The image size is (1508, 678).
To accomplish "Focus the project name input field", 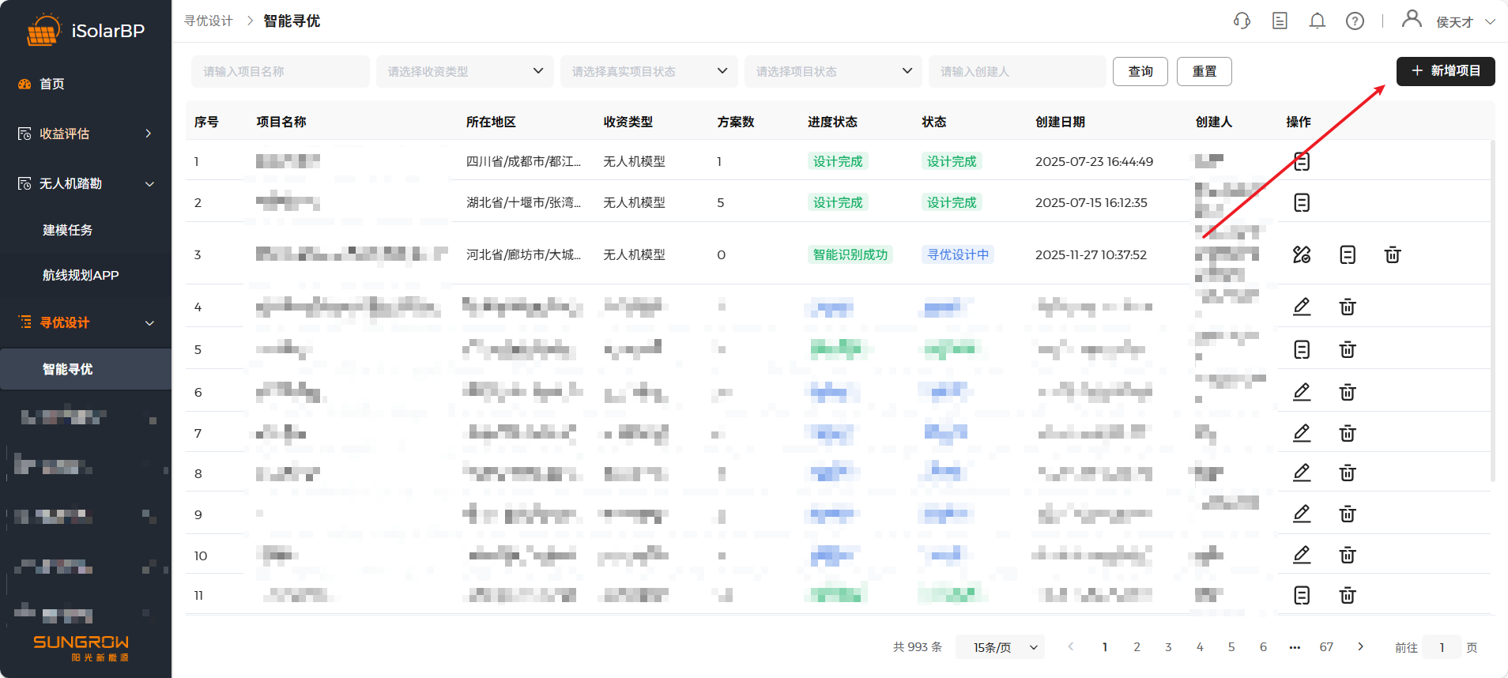I will [x=280, y=71].
